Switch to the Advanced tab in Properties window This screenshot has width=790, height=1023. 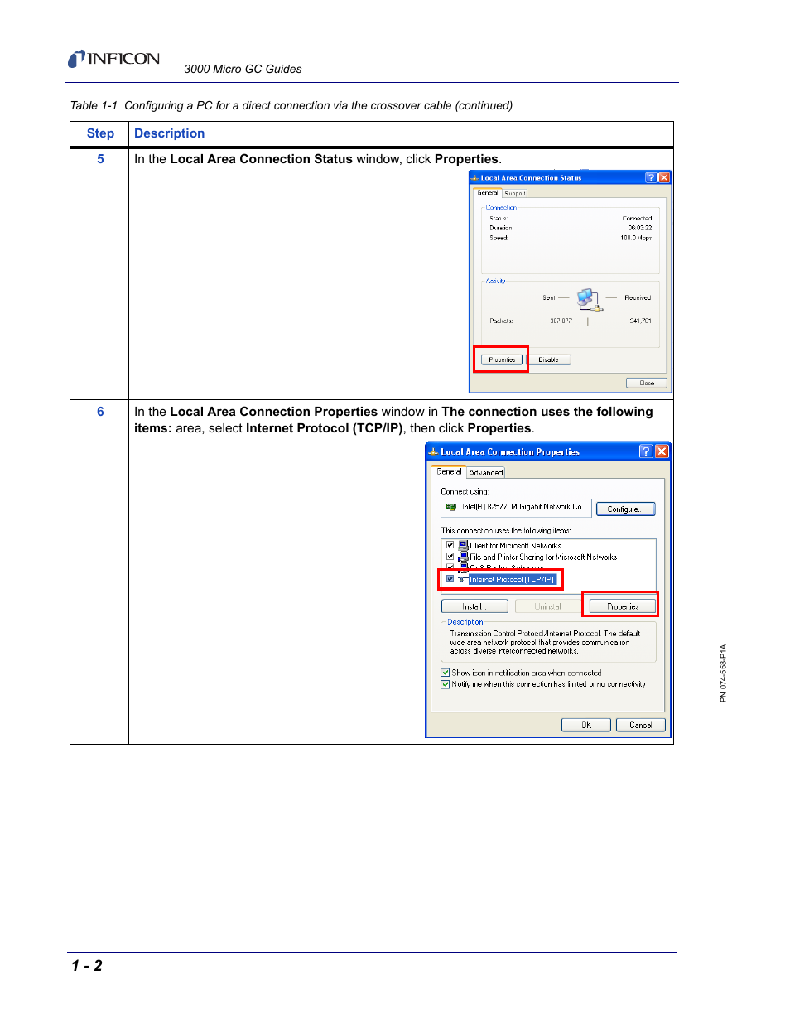[486, 473]
